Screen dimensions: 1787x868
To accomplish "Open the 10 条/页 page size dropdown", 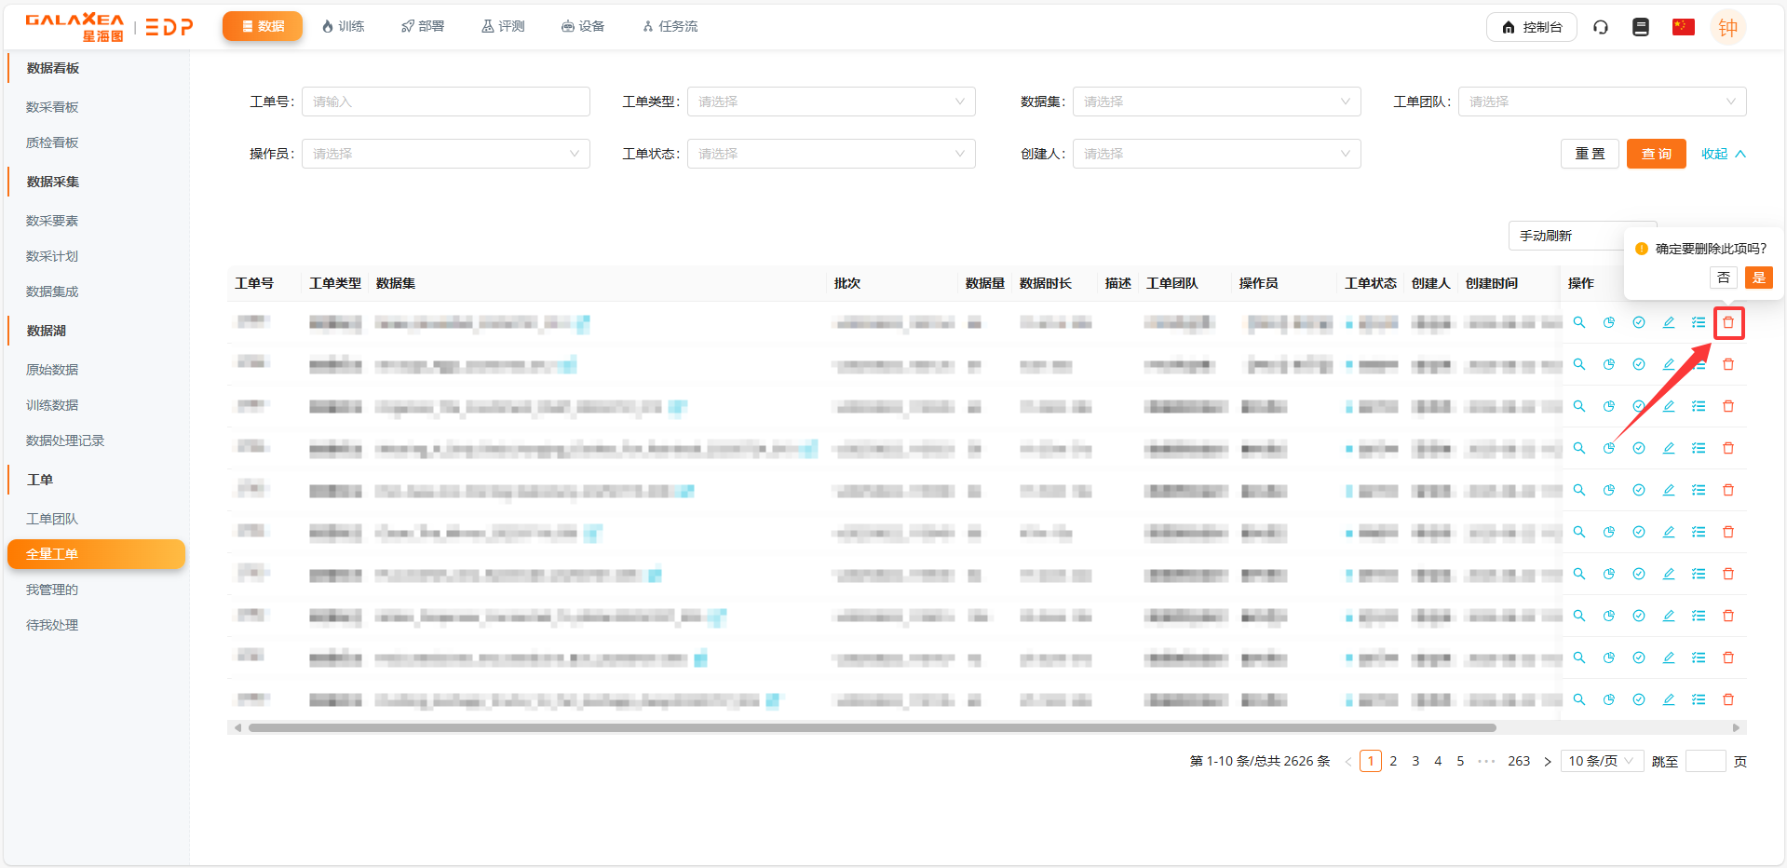I will [1601, 761].
